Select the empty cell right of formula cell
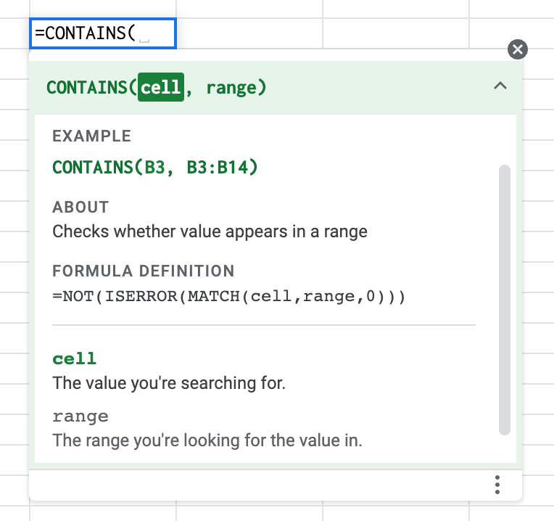554x521 pixels. coord(249,33)
